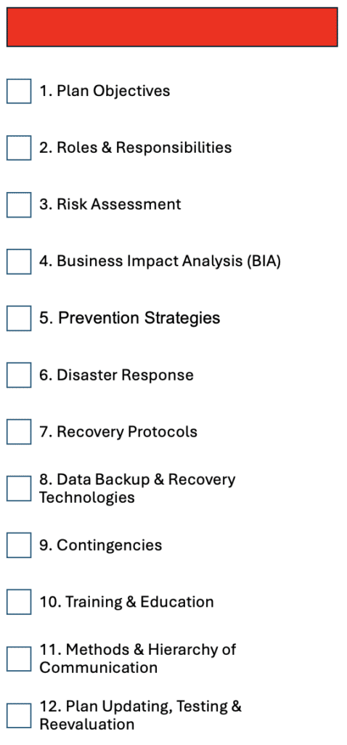Image resolution: width=347 pixels, height=745 pixels.
Task: Mark the Plan Updating, Testing & Reevaluation checkbox
Action: point(19,716)
